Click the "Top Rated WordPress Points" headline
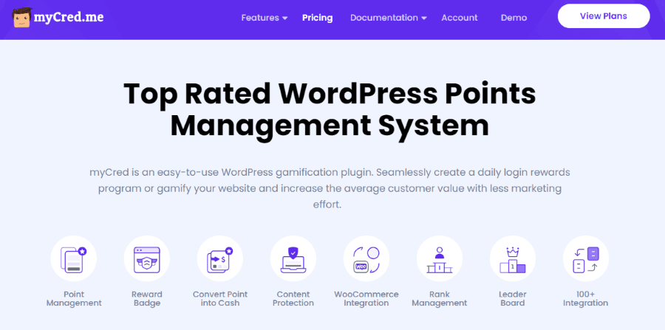 [x=330, y=94]
